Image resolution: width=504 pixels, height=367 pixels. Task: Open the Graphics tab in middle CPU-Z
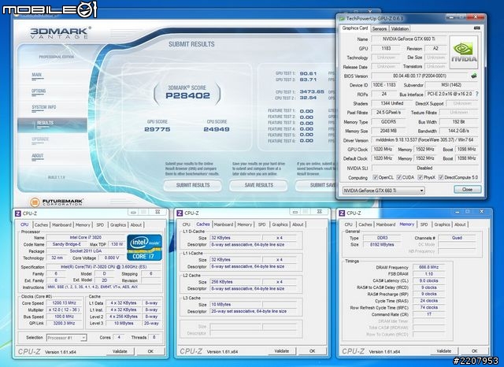(280, 224)
